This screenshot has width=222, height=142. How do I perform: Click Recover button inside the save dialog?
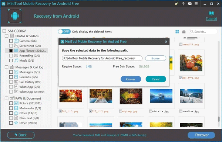click(131, 79)
